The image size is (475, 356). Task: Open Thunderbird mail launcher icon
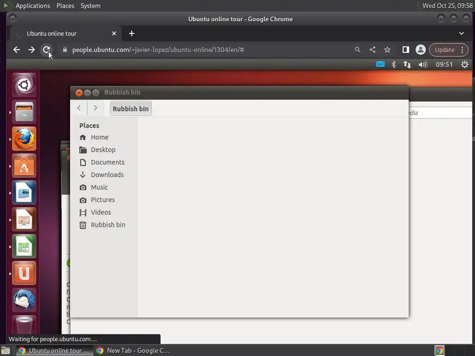click(x=24, y=300)
